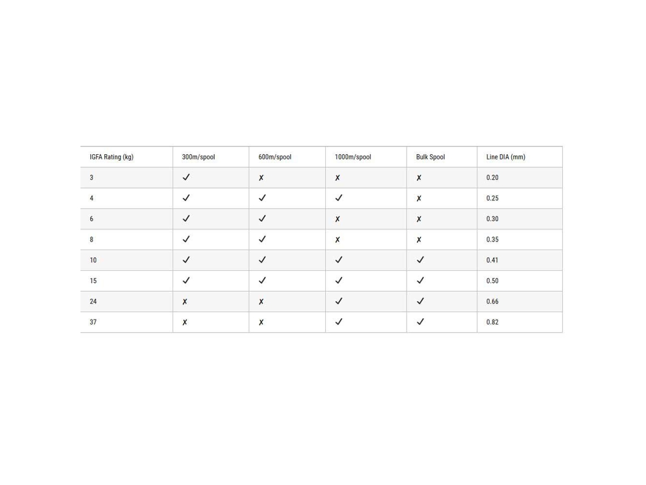Click the checkmark for 3 kg 300m/spool
This screenshot has width=646, height=485.
(186, 178)
